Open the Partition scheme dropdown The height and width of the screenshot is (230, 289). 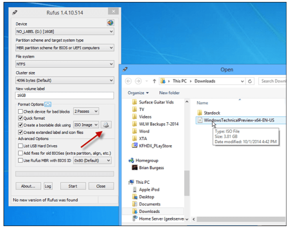(65, 48)
